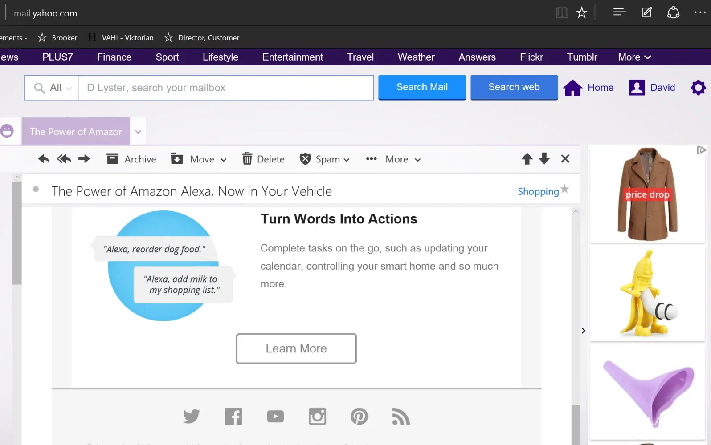Add page to favorites with browser star

pos(581,13)
